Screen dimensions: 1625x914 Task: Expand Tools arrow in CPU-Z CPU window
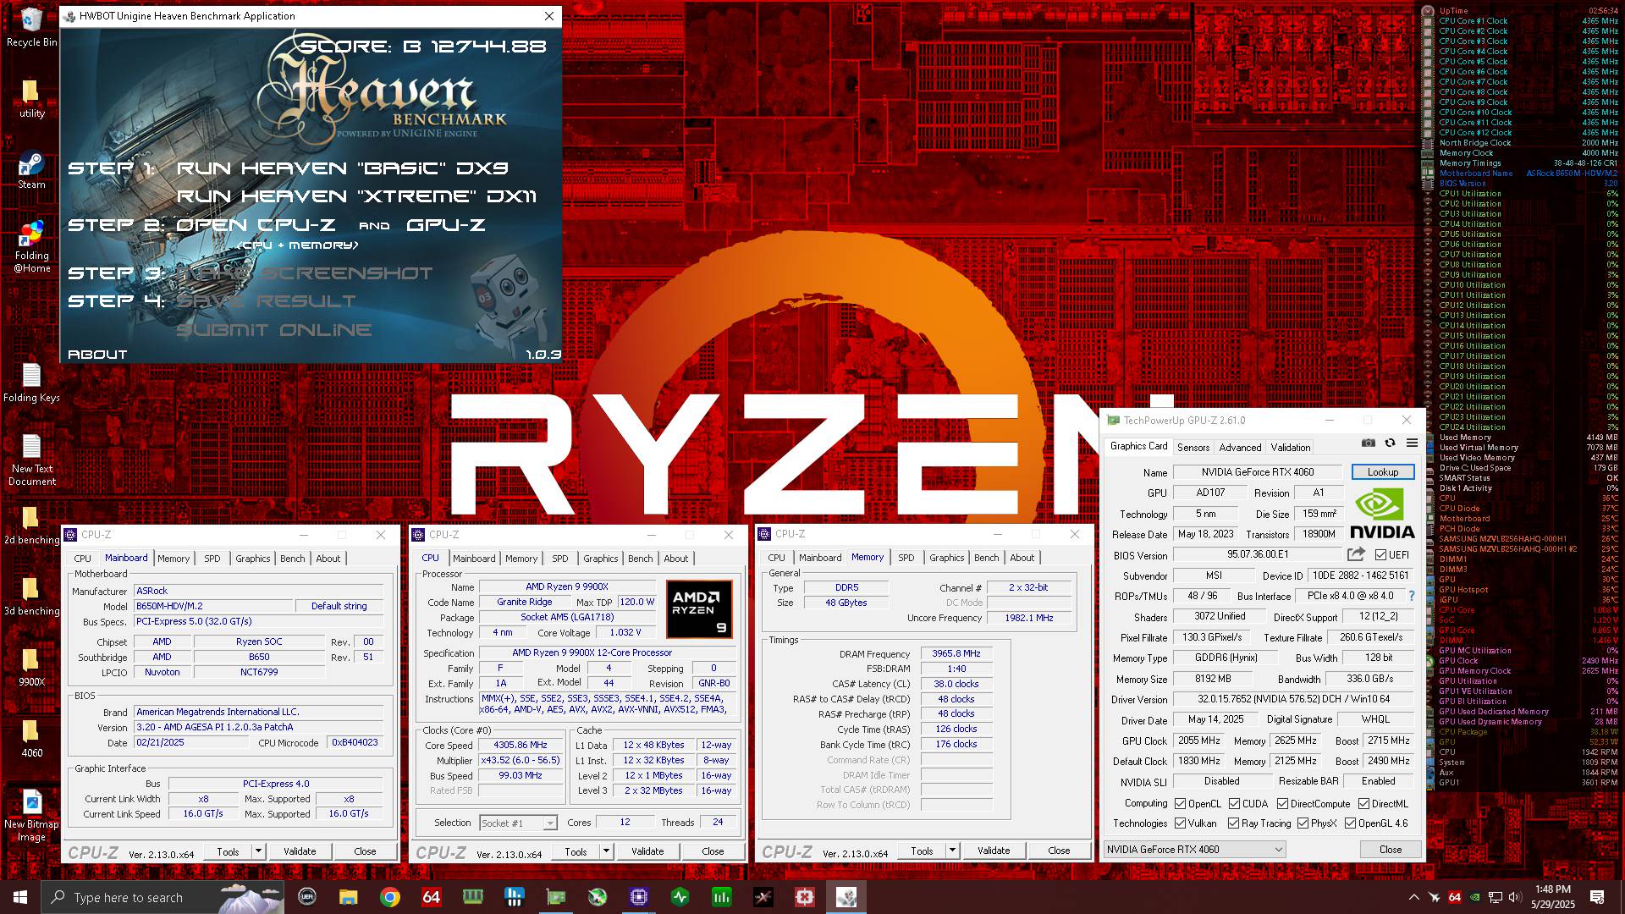(x=606, y=851)
